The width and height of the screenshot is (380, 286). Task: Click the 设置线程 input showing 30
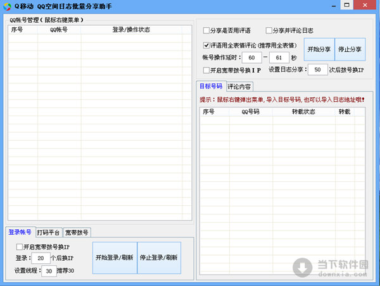coord(49,271)
